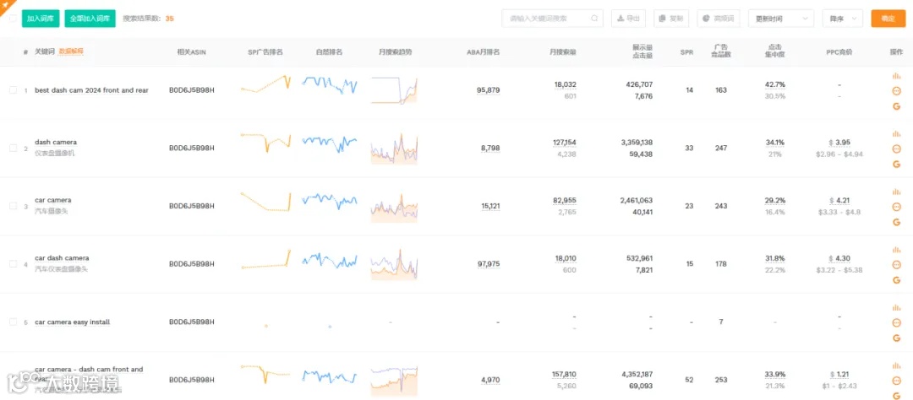Click PPC bid value $ 4.30
Viewport: 913px width, 400px height.
coord(839,258)
